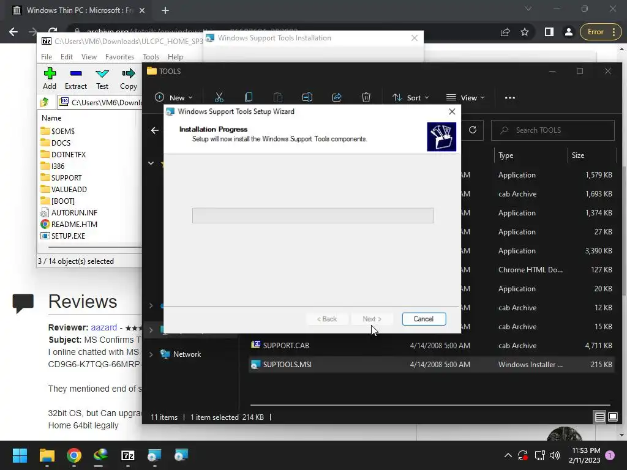Click Rename icon in TOOLS Explorer toolbar
The width and height of the screenshot is (627, 470).
(x=307, y=97)
